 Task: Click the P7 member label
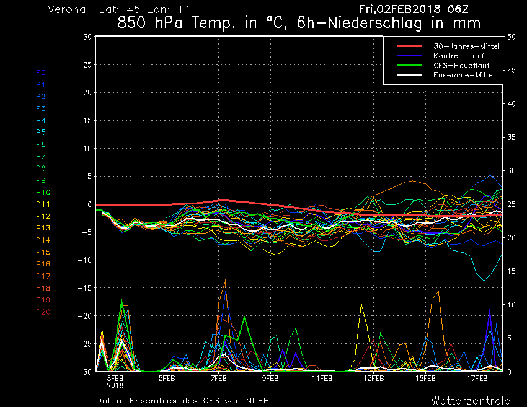click(x=41, y=156)
